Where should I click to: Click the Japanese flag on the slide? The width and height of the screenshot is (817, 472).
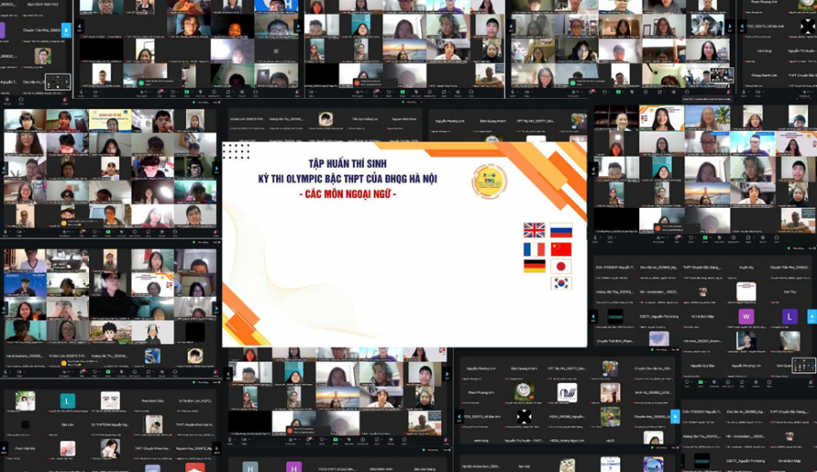[561, 266]
